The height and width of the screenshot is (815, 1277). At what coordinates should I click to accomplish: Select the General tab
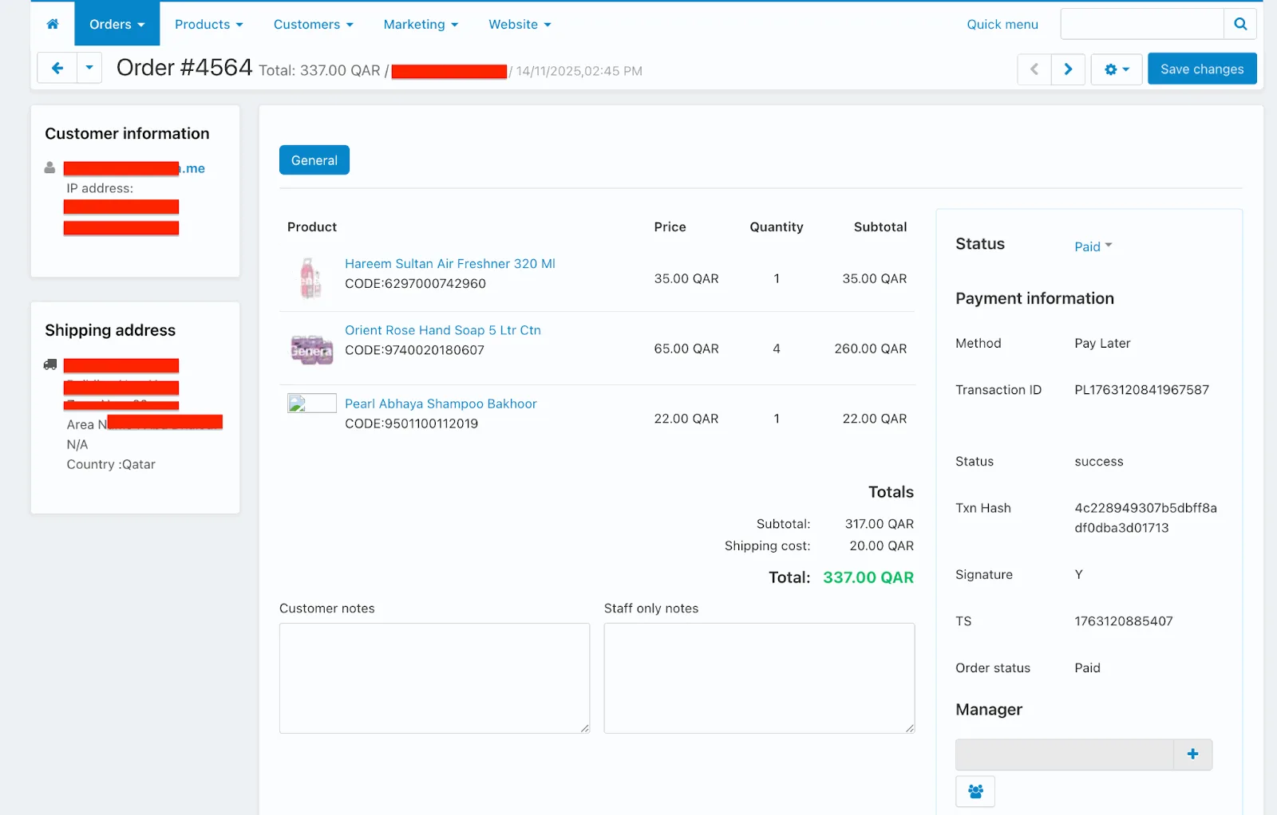[x=314, y=160]
